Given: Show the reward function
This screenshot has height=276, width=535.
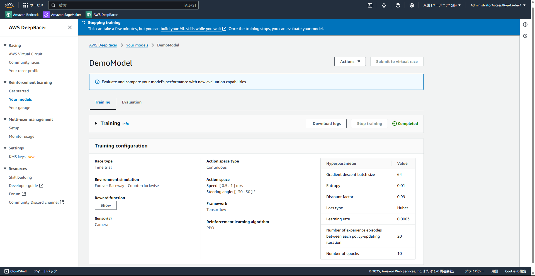Looking at the screenshot, I should click(x=106, y=205).
